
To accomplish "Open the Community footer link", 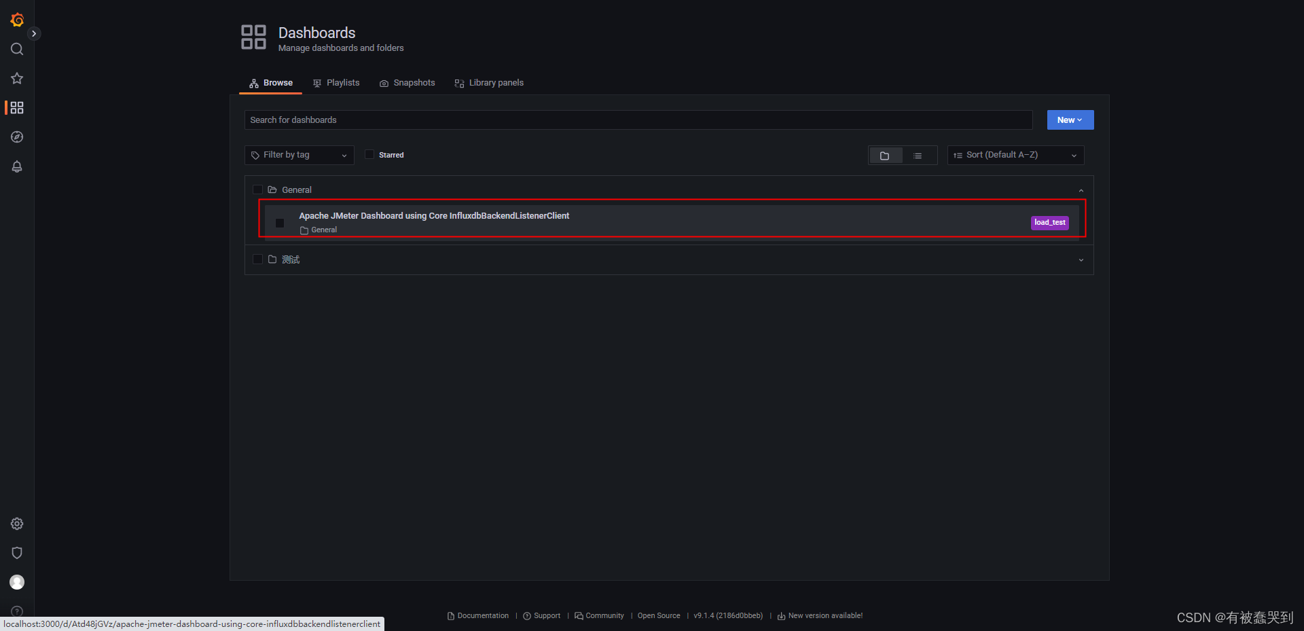I will coord(599,615).
